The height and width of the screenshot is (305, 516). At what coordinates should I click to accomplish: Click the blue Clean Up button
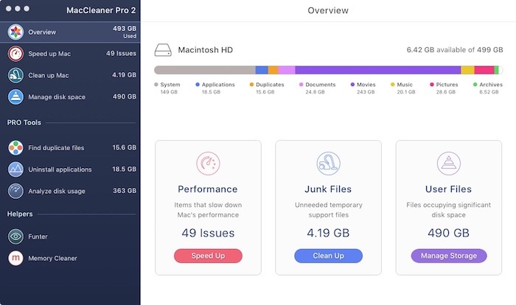tap(329, 256)
